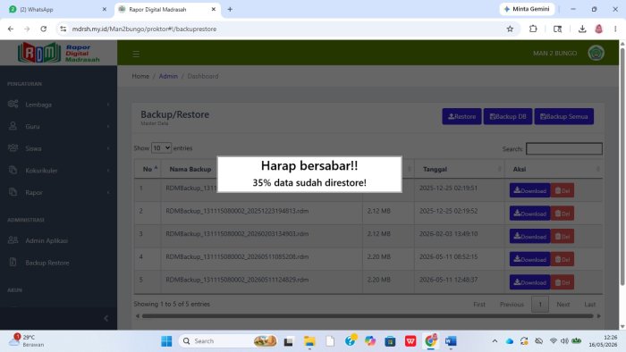This screenshot has height=352, width=626.
Task: Click the Next pagination link
Action: pos(563,304)
